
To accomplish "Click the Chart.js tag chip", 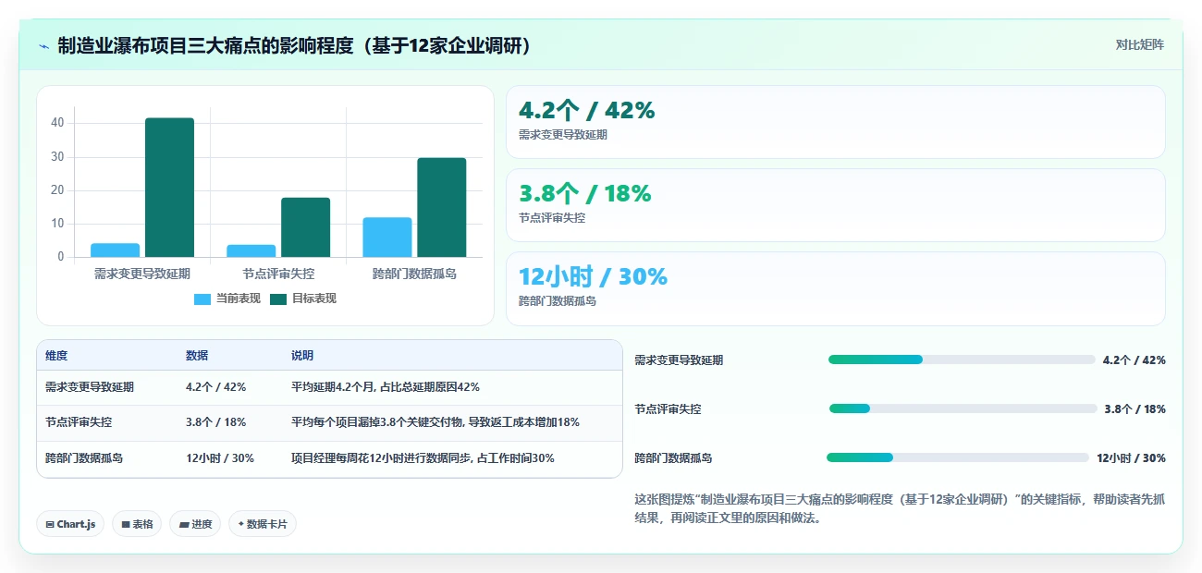I will [70, 524].
